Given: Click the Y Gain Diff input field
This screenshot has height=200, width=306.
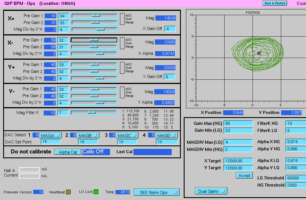Looking at the screenshot, I should pyautogui.click(x=169, y=77).
